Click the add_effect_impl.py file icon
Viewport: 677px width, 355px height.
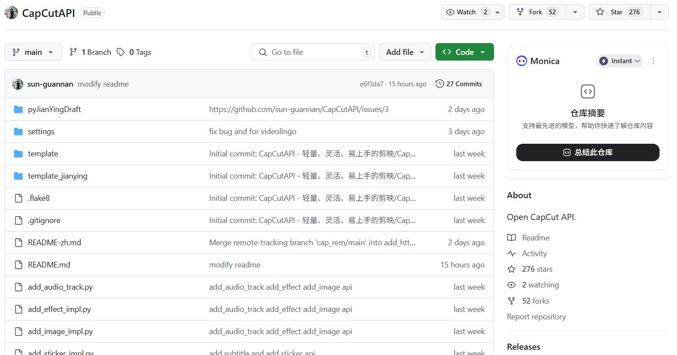click(x=18, y=309)
